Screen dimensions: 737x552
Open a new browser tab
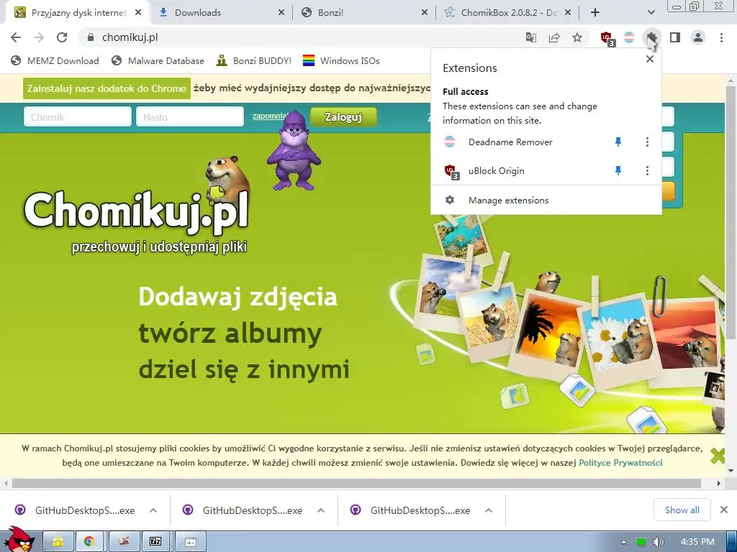(595, 13)
